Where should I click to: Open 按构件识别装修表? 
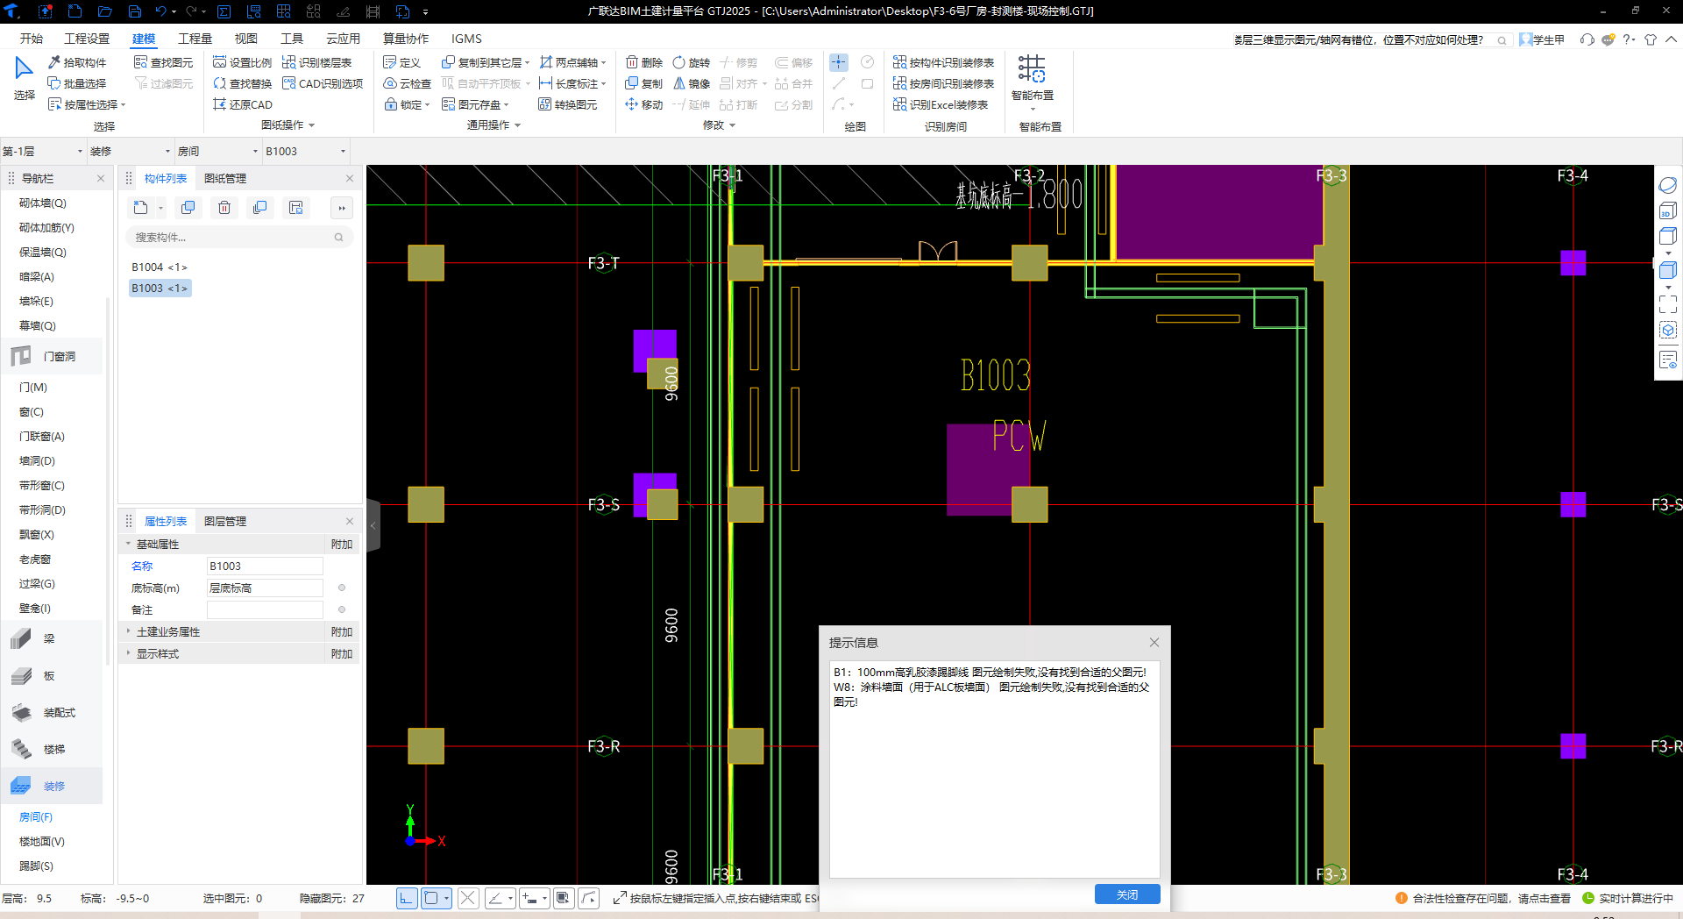[x=944, y=62]
